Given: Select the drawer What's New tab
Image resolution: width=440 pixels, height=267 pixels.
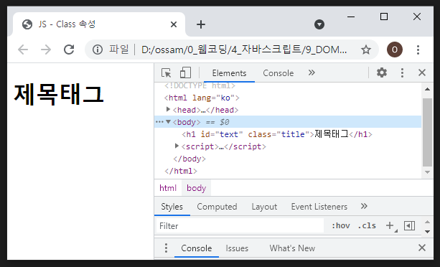Looking at the screenshot, I should 292,248.
